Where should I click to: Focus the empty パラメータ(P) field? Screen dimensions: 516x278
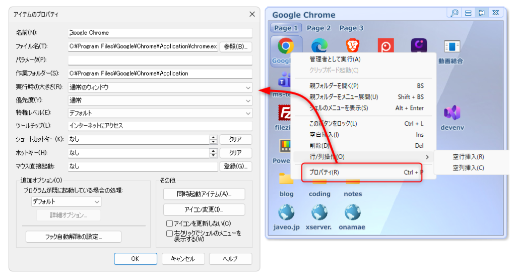(160, 60)
